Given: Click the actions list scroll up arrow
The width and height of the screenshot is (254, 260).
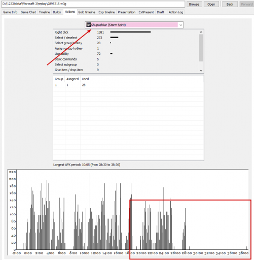Looking at the screenshot, I should pyautogui.click(x=201, y=32).
